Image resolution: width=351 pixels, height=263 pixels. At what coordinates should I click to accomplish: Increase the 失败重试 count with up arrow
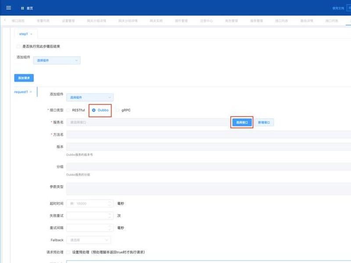coord(109,214)
